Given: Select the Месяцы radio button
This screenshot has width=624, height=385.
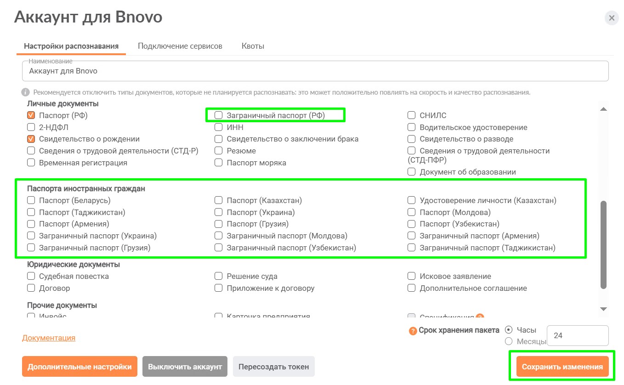Looking at the screenshot, I should (509, 341).
